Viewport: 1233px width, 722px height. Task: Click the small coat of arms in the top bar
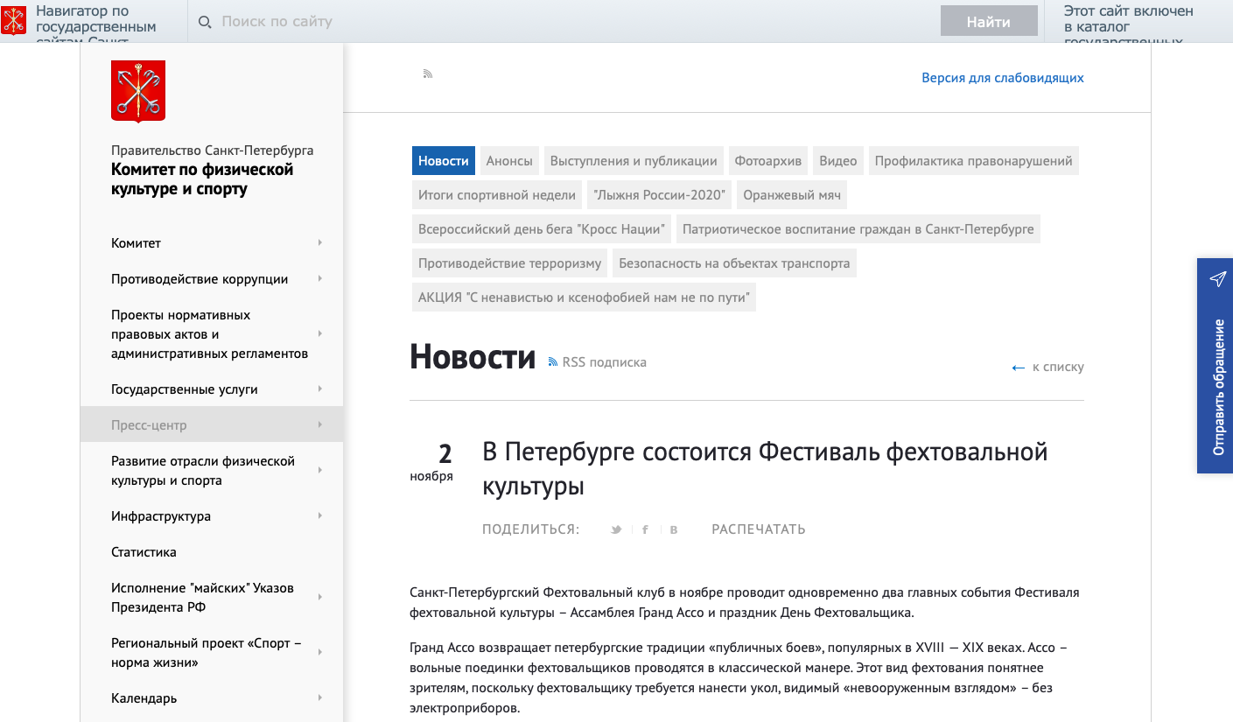[14, 21]
